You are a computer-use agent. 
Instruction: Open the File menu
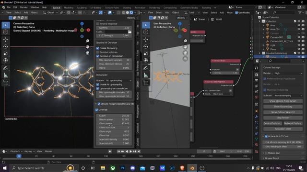coord(9,8)
